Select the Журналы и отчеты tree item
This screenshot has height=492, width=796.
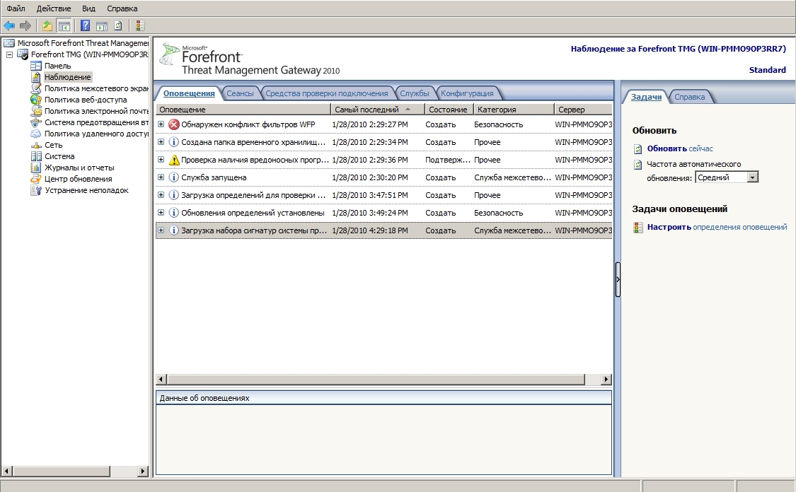[x=79, y=168]
